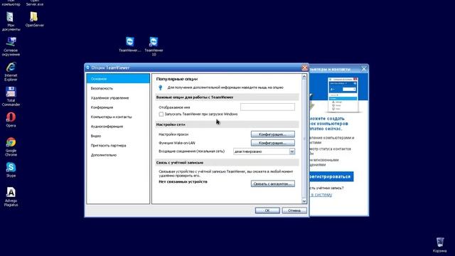Click the info lightbulb icon in options
This screenshot has width=455, height=256.
pyautogui.click(x=161, y=87)
